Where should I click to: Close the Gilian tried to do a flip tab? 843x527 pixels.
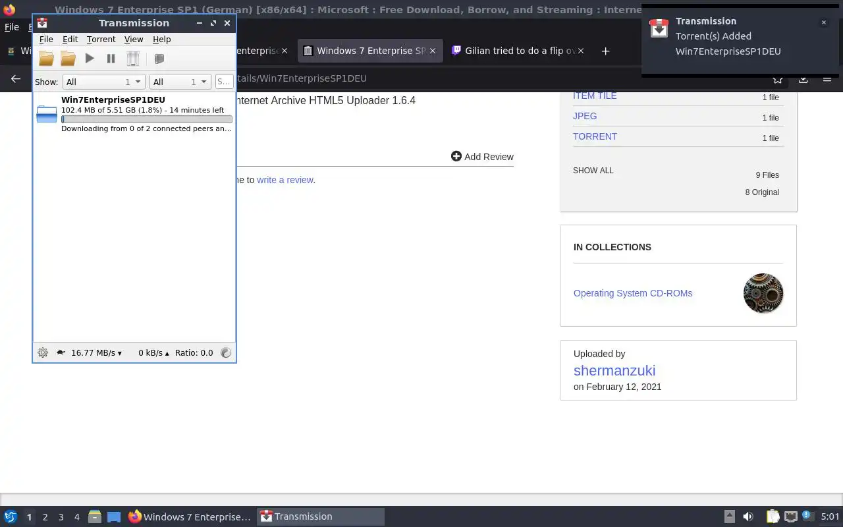[x=581, y=51]
